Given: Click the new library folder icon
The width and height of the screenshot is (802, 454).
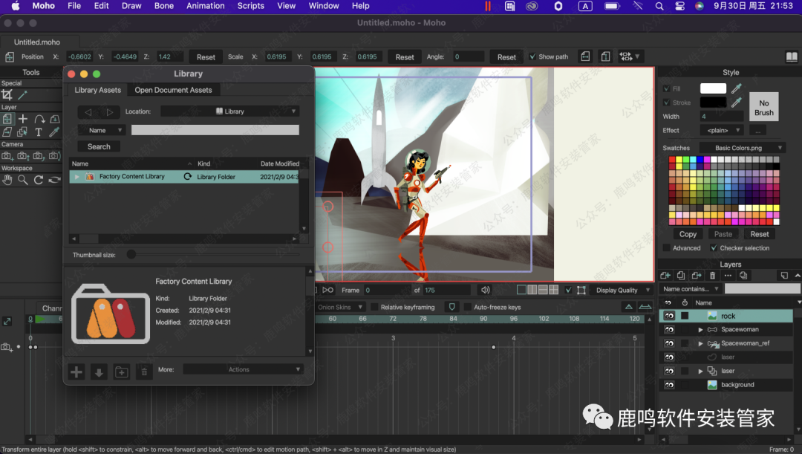Looking at the screenshot, I should [x=121, y=372].
